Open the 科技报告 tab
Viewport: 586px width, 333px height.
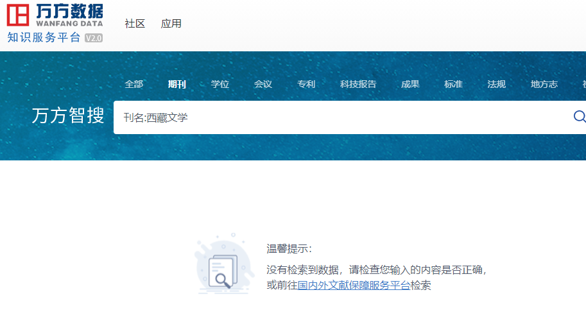[x=358, y=84]
